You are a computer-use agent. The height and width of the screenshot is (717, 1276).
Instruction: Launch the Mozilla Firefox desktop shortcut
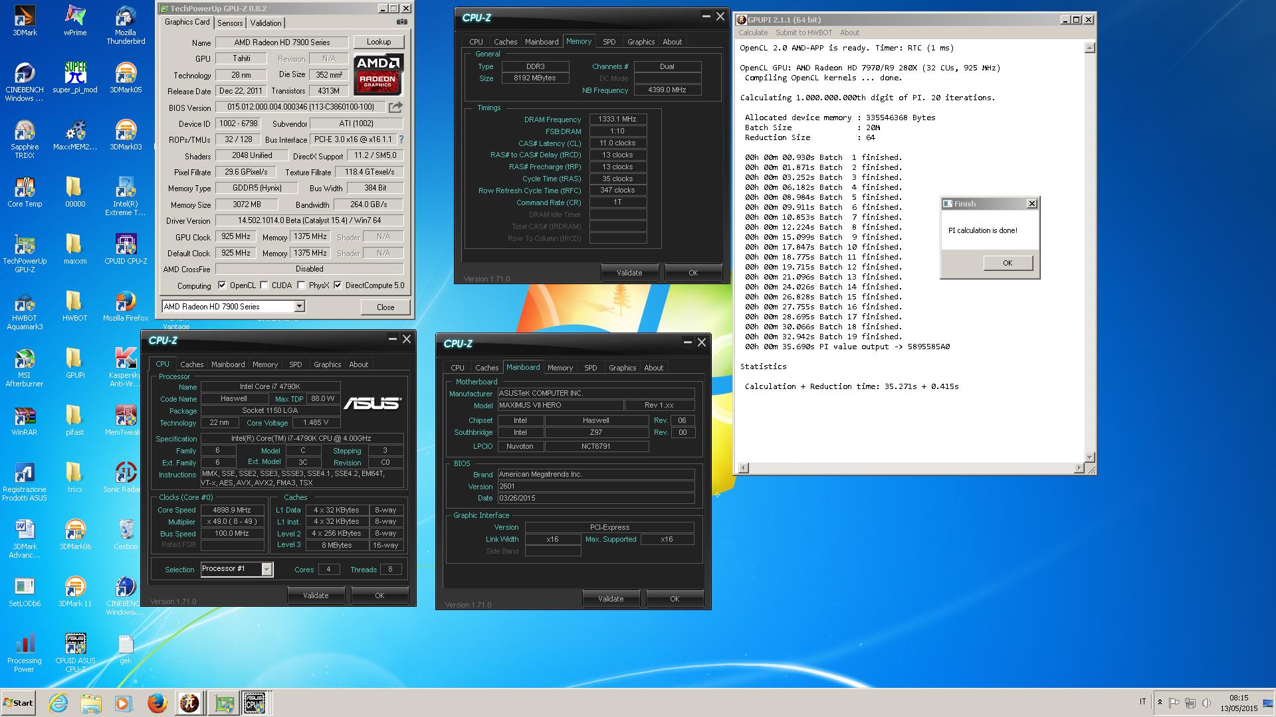coord(126,306)
